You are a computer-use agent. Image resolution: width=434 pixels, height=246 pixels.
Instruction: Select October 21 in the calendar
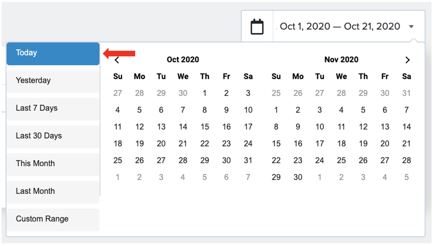[183, 144]
